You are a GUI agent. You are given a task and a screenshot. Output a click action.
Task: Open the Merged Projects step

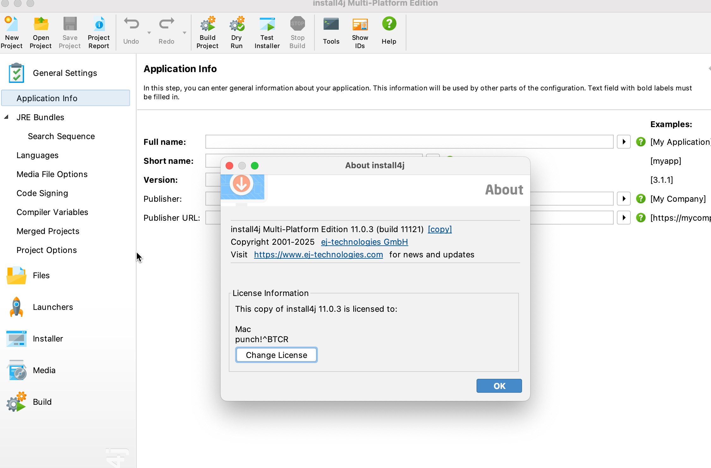click(48, 231)
